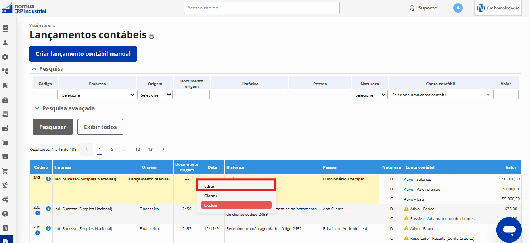Open the robot arm icon in sidebar

coord(5,185)
